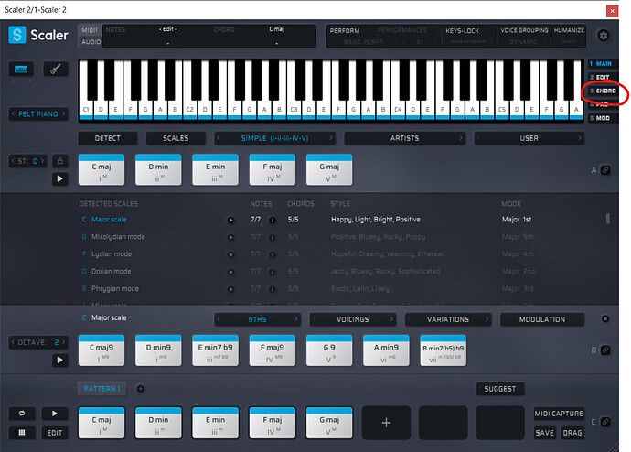The height and width of the screenshot is (452, 631).
Task: Select the PATTERN 1 tab
Action: (x=102, y=388)
